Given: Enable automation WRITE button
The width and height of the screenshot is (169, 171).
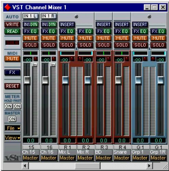Looking at the screenshot, I should point(12,25).
